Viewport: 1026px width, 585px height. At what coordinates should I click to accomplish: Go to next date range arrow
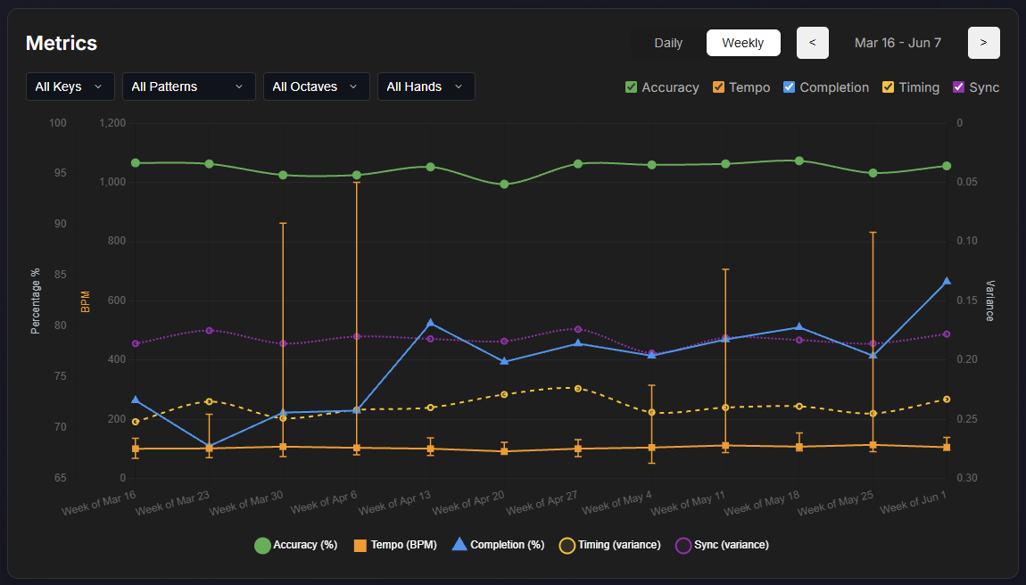coord(983,43)
